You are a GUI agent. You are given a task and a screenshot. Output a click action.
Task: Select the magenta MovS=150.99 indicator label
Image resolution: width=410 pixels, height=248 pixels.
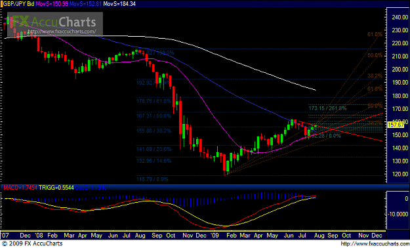(52, 4)
